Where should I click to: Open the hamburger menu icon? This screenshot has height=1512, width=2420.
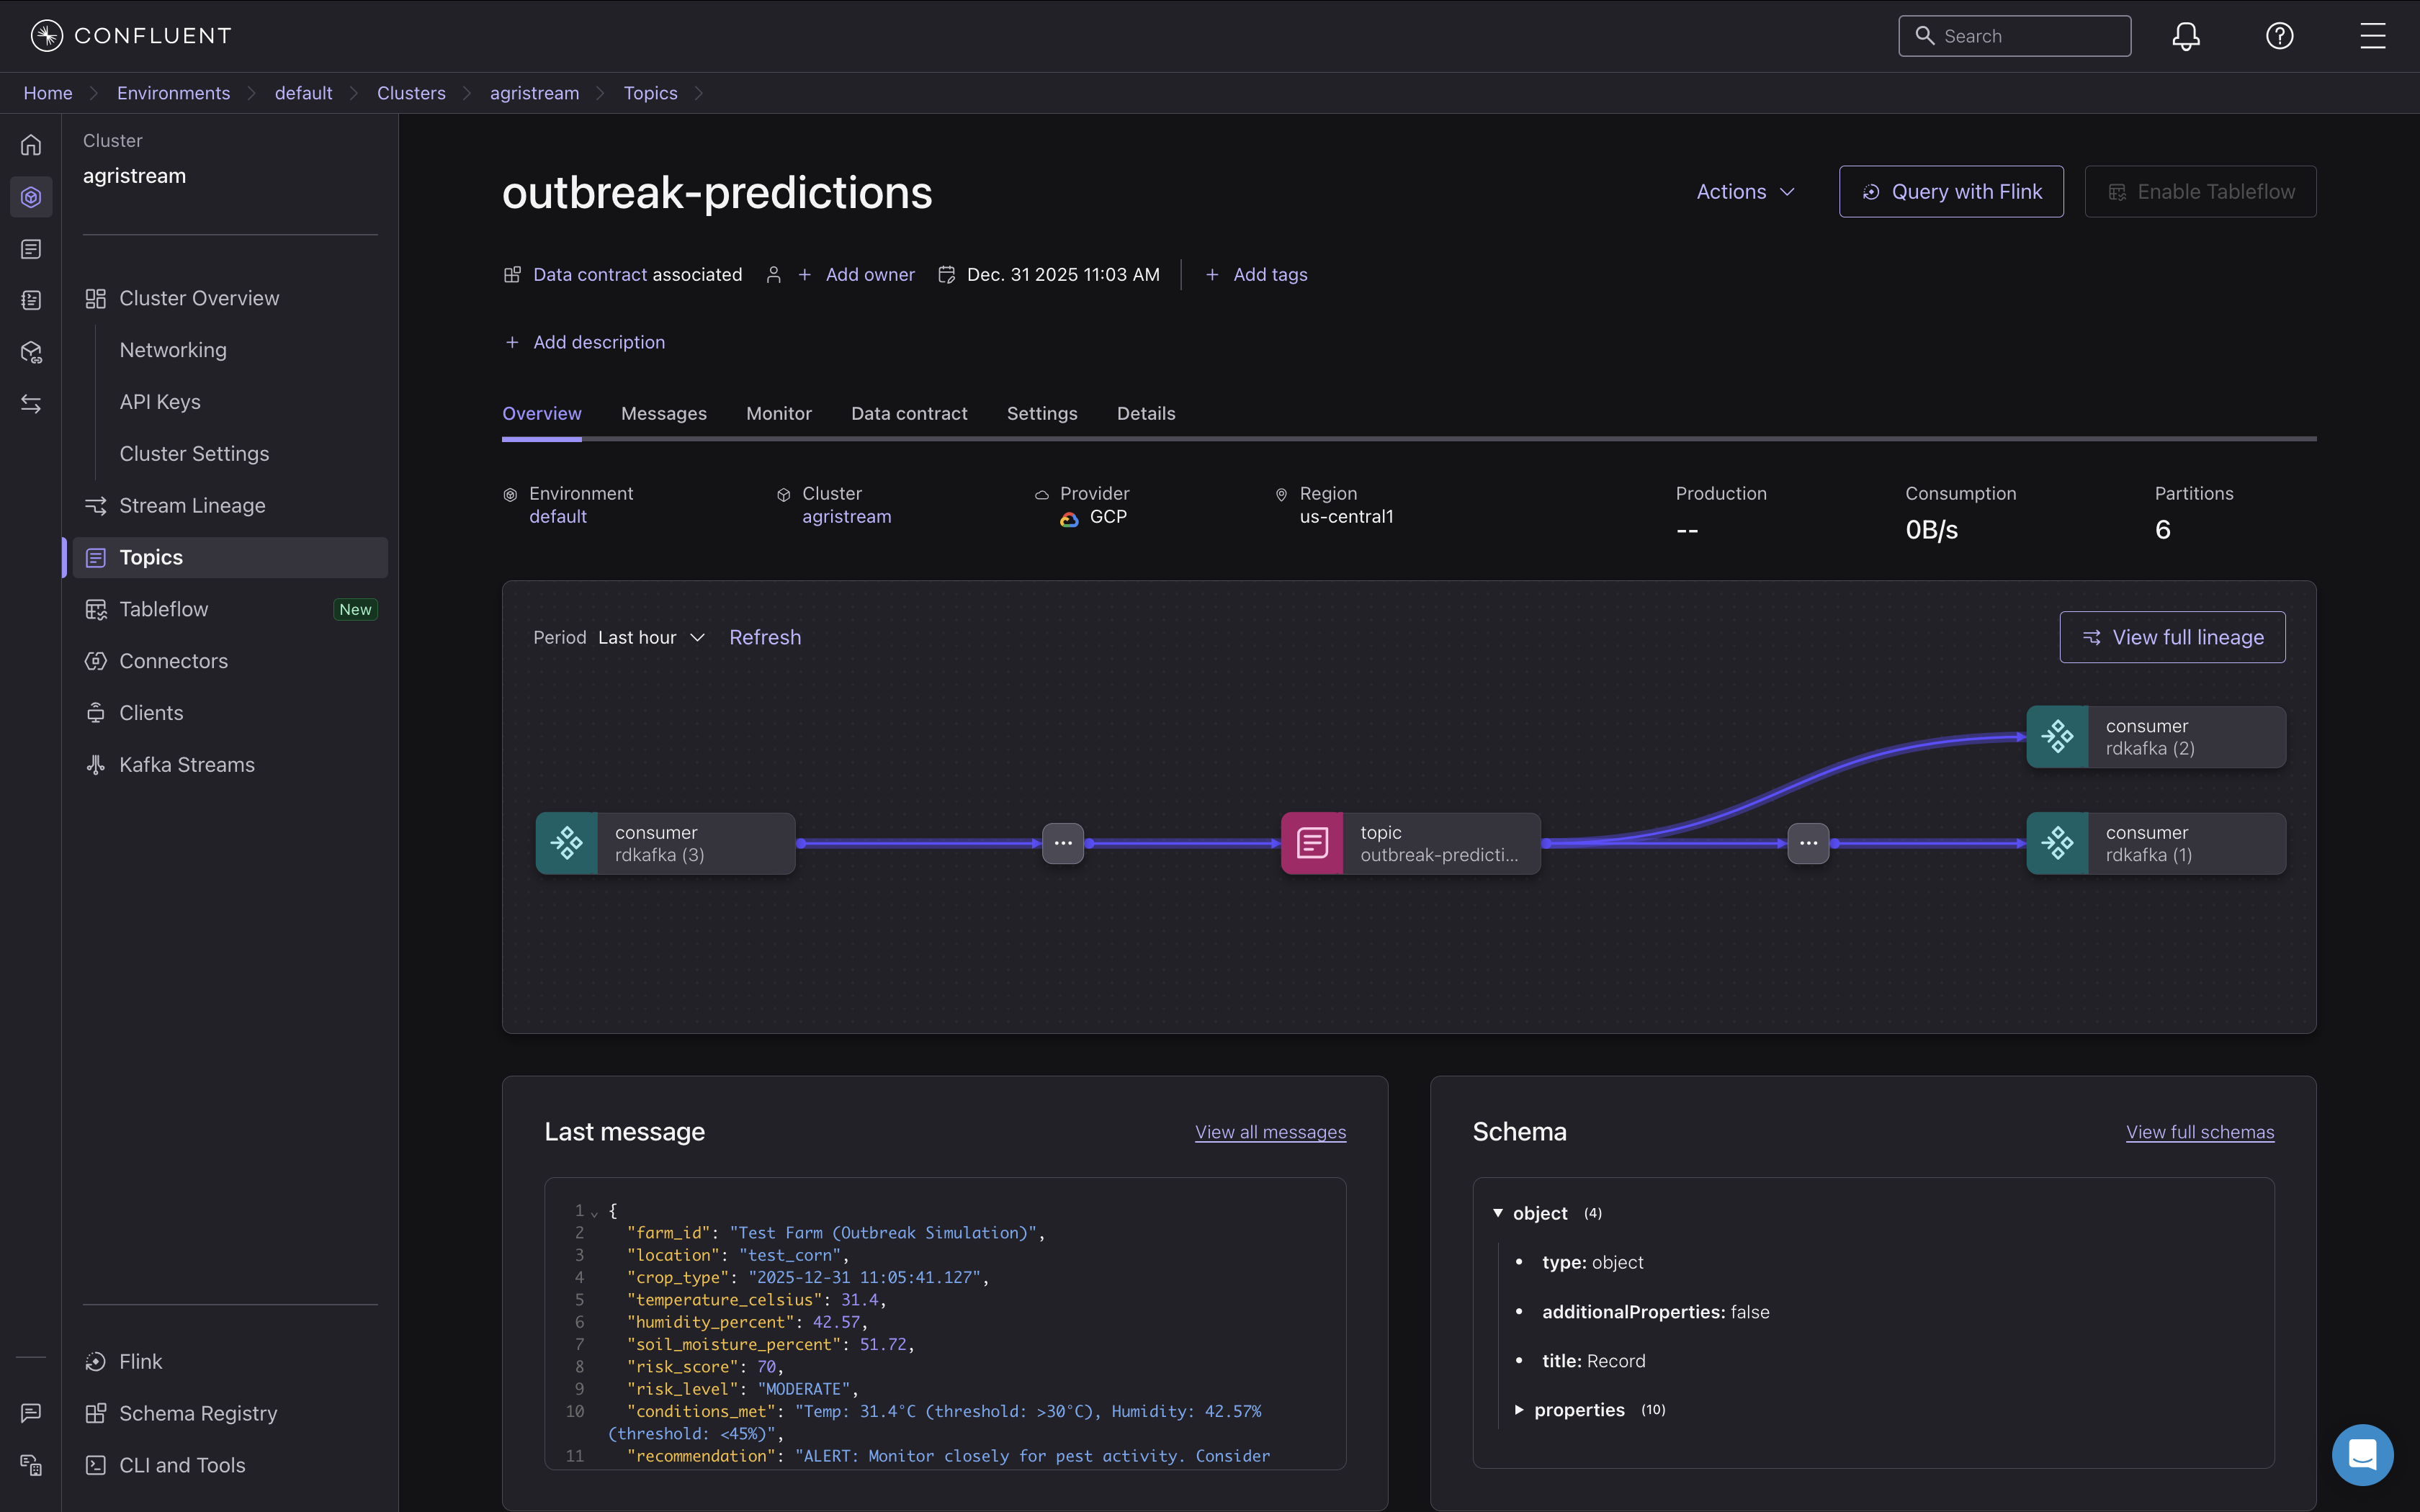pos(2372,36)
